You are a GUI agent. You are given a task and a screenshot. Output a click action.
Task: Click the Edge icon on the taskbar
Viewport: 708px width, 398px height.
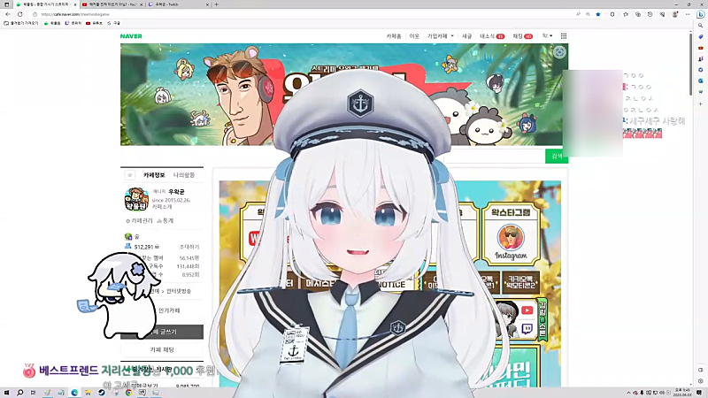coord(74,393)
